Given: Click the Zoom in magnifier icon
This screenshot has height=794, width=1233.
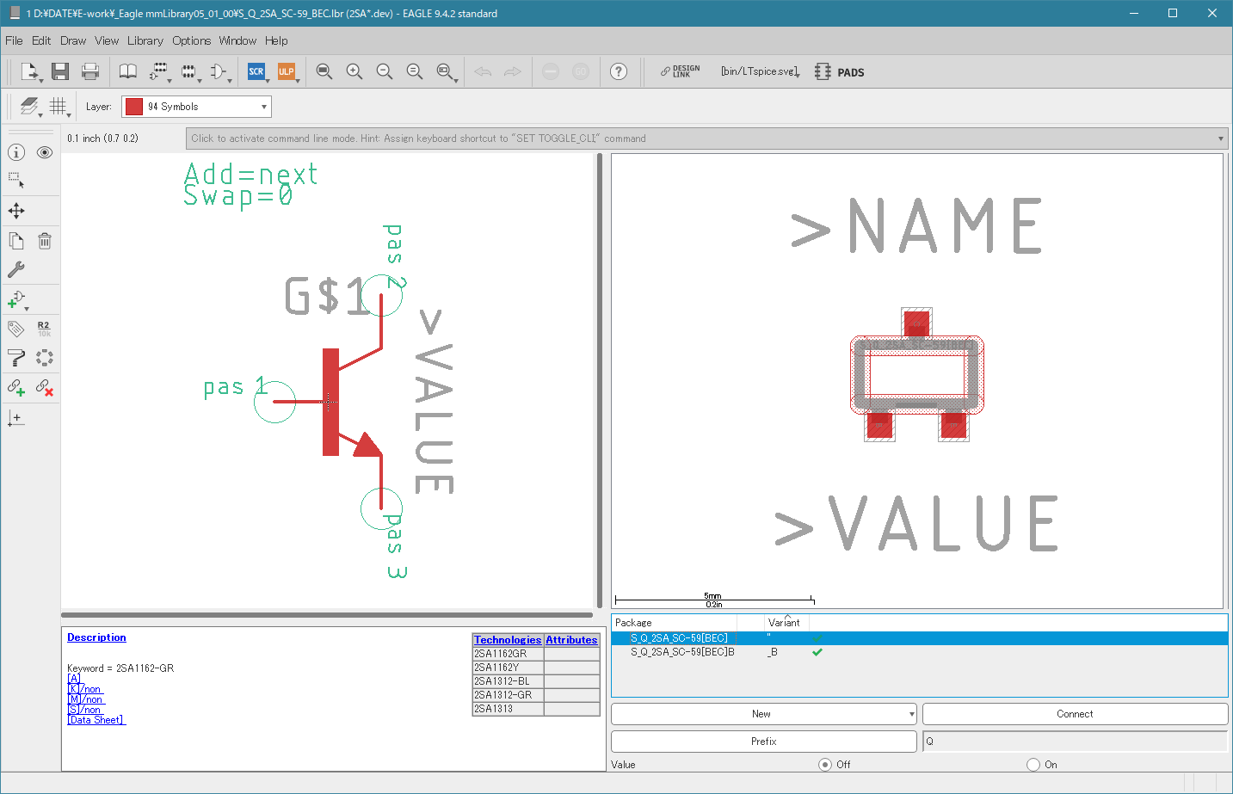Looking at the screenshot, I should (x=354, y=71).
